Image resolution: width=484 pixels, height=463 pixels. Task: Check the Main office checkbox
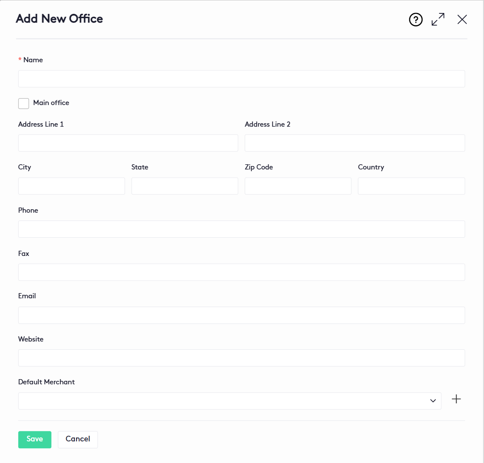point(23,103)
